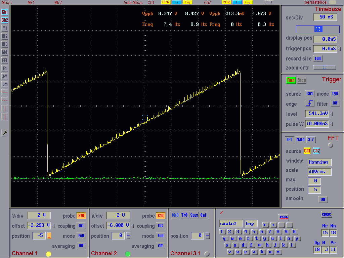Click the left arrow key on keypad
The width and height of the screenshot is (344, 258).
click(265, 225)
